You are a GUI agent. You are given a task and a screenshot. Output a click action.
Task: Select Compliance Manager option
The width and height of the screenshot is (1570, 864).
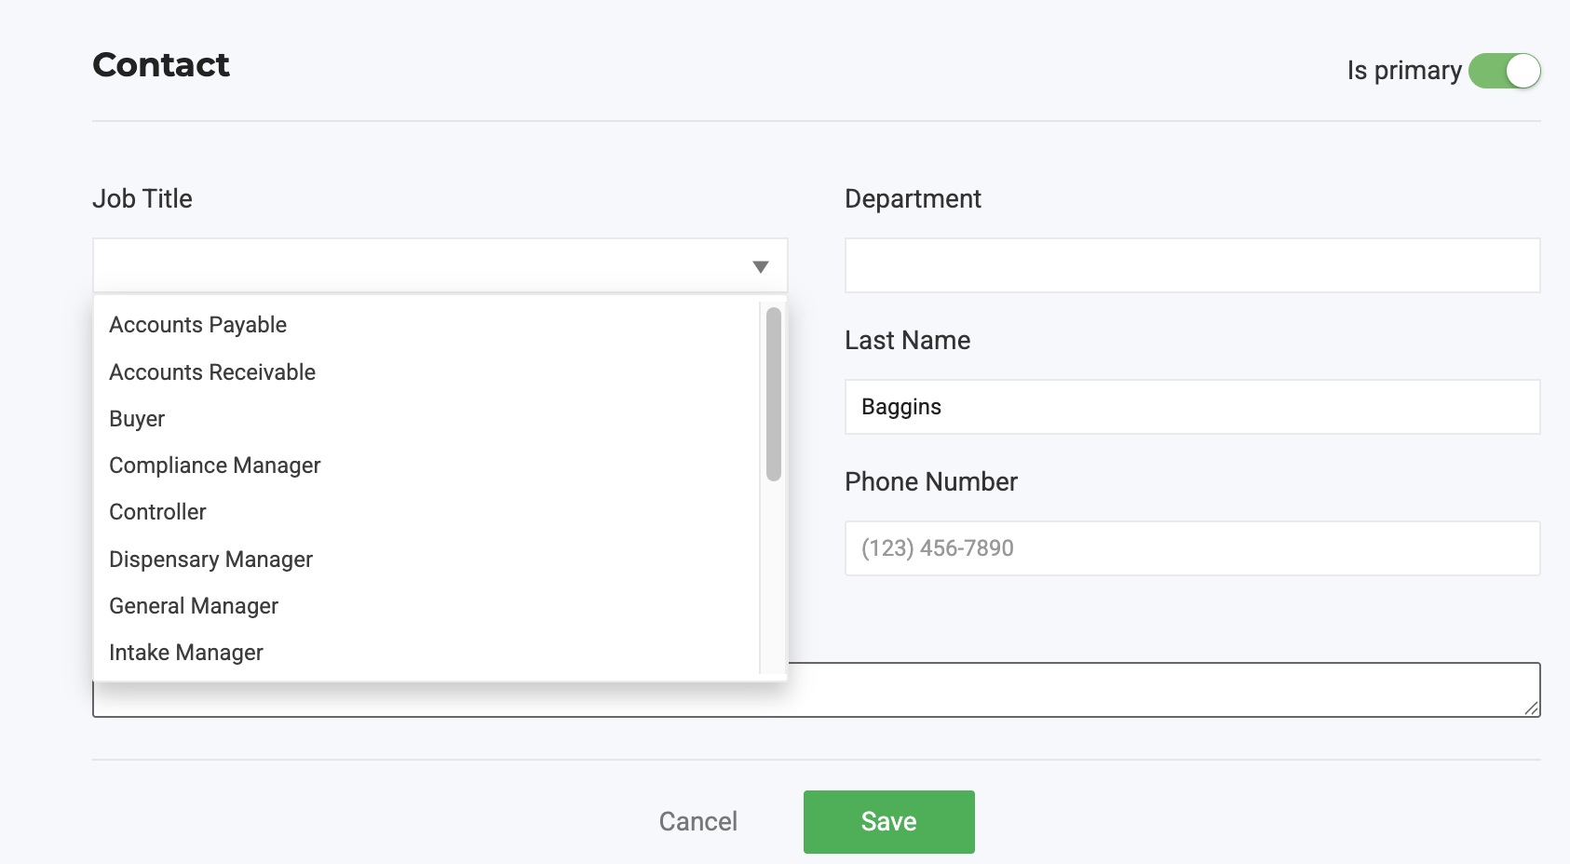(x=215, y=466)
